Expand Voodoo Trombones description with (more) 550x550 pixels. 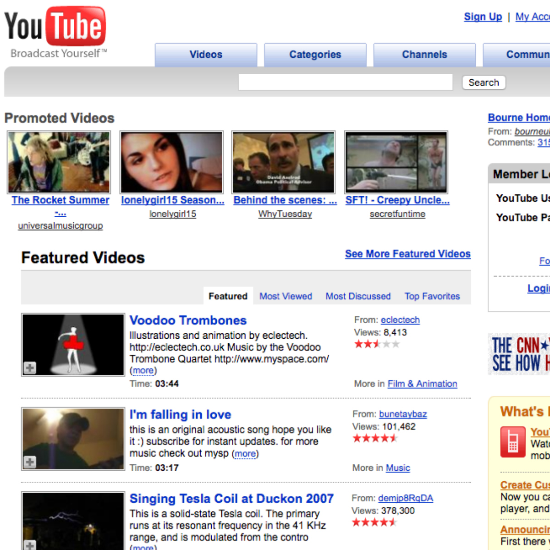pos(143,370)
